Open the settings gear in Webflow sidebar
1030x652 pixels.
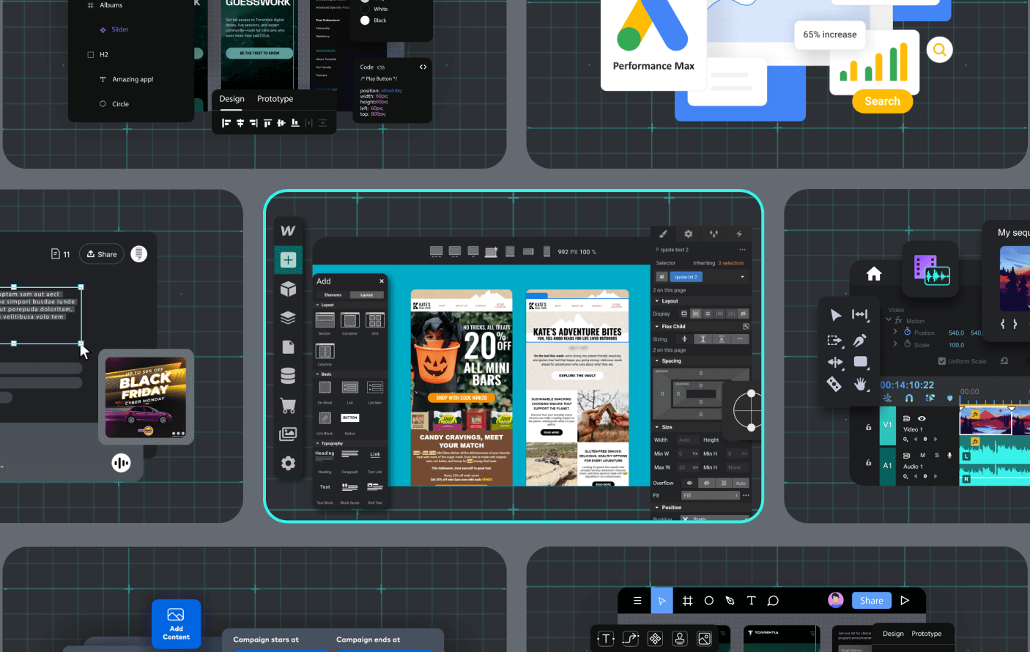288,463
